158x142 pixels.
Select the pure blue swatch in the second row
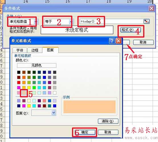point(44,77)
